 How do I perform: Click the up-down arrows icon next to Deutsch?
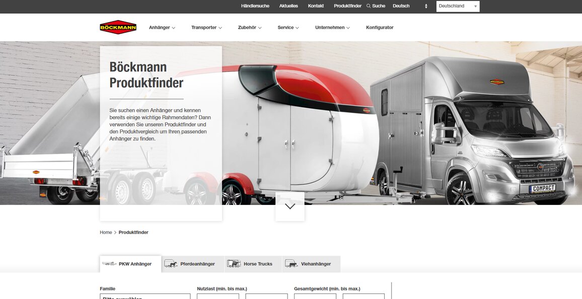pos(426,6)
